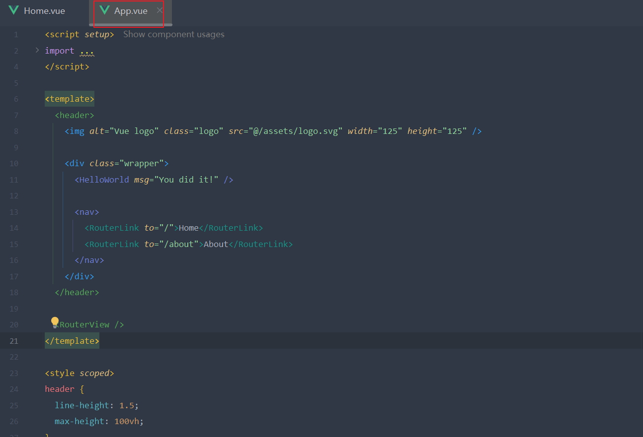Click the closing </template> tag
The width and height of the screenshot is (643, 437).
[x=72, y=341]
